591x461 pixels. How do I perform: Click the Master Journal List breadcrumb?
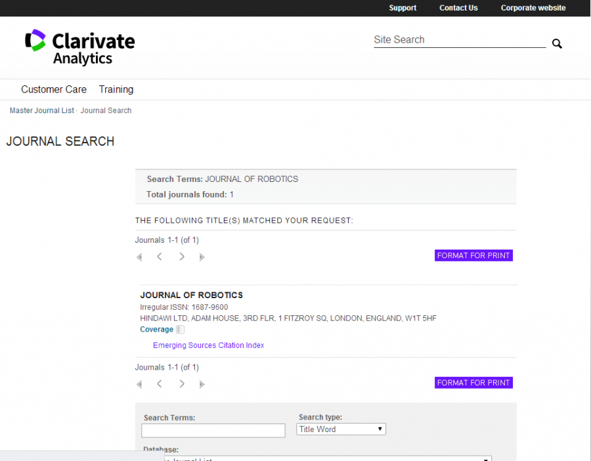pos(41,110)
